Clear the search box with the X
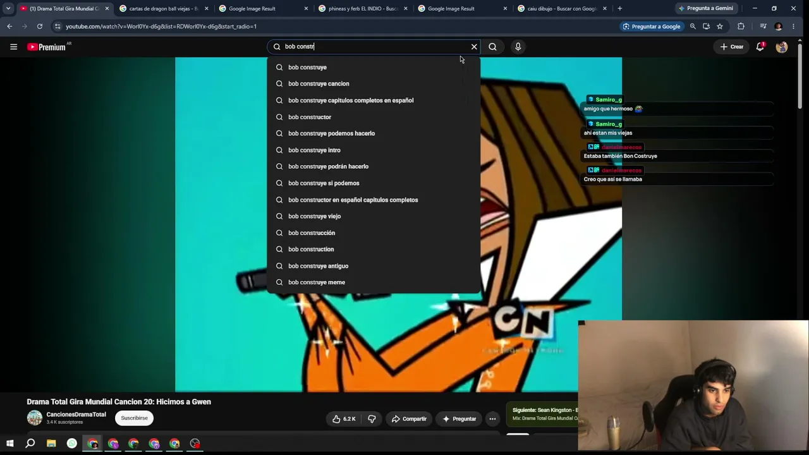The height and width of the screenshot is (455, 809). point(474,47)
